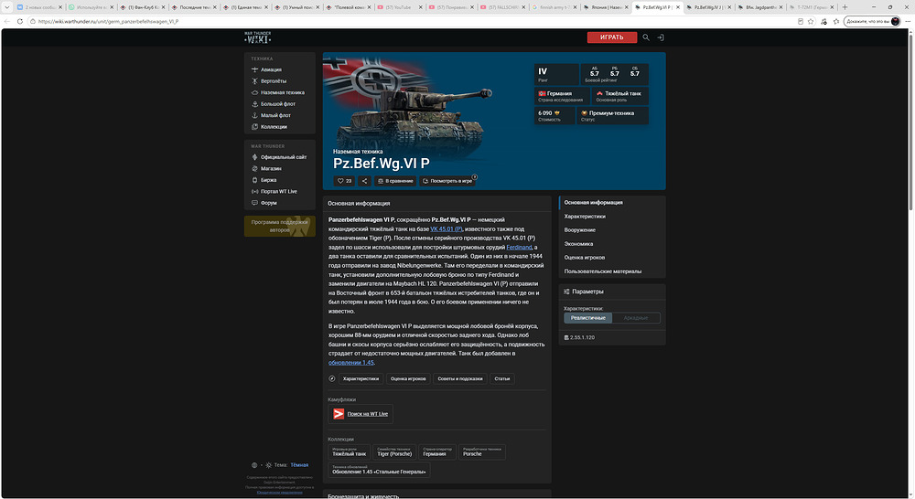Click the red ИГРАТЬ button
Viewport: 915px width, 499px height.
(611, 37)
